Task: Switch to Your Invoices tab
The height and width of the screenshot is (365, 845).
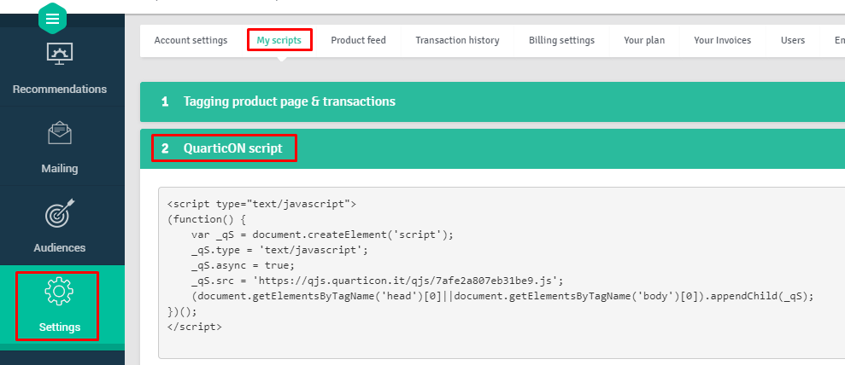Action: (x=723, y=40)
